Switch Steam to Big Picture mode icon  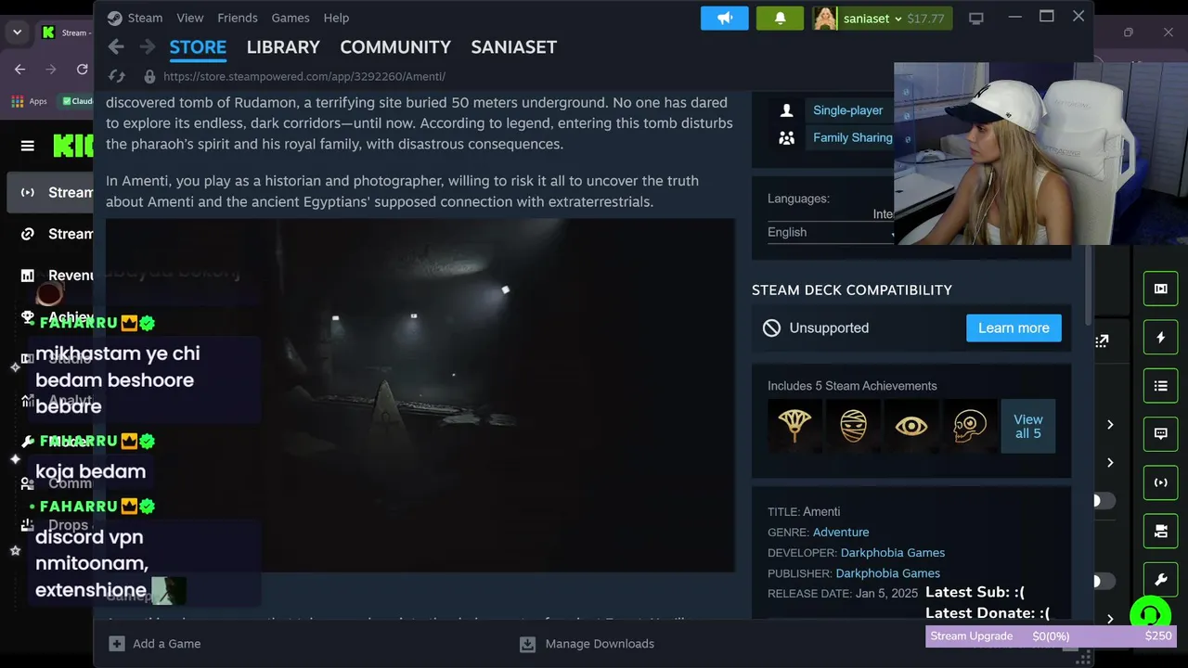click(x=976, y=19)
